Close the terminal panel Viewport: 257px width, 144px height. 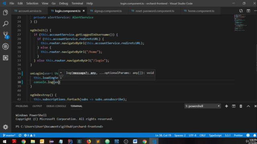pos(255,106)
